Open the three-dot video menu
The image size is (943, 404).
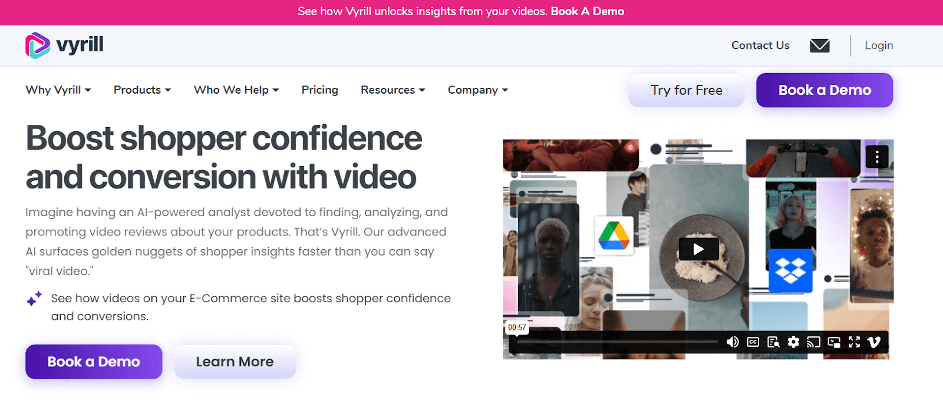click(877, 157)
